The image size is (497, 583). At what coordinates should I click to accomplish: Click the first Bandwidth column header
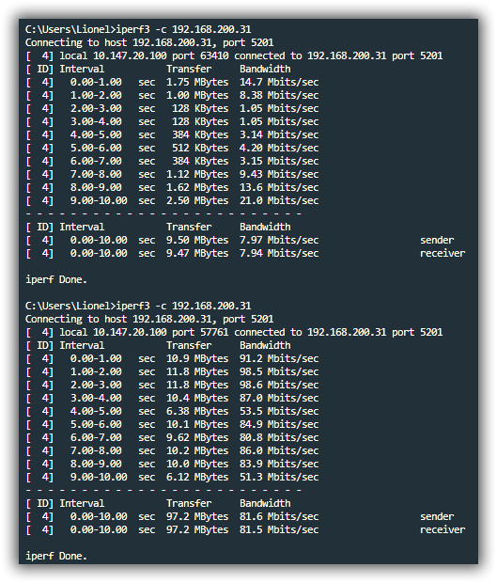(265, 70)
